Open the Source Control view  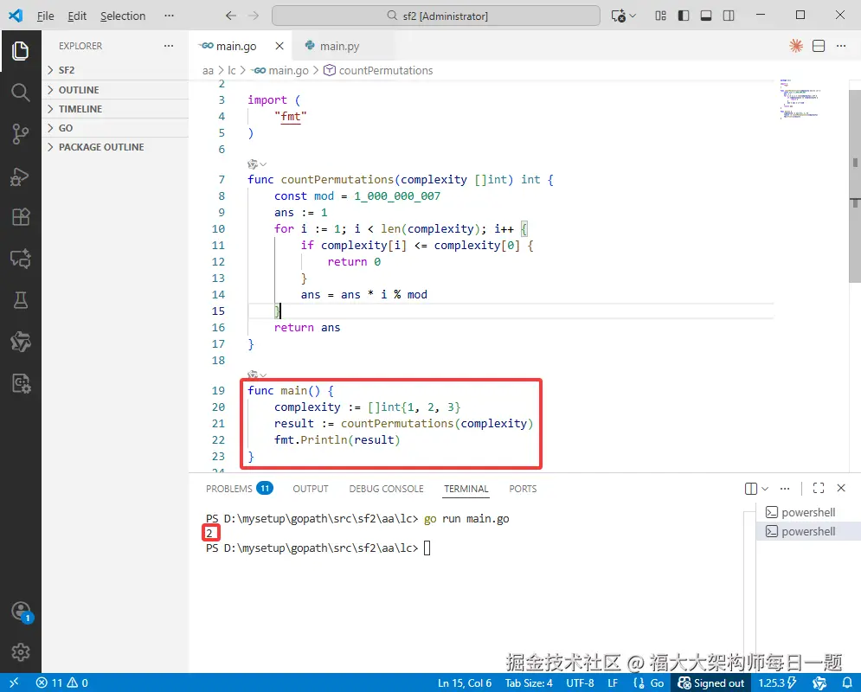click(20, 134)
